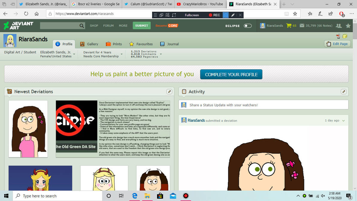Open Mail app from taskbar
Viewport: 357px width, 201px height.
173,196
